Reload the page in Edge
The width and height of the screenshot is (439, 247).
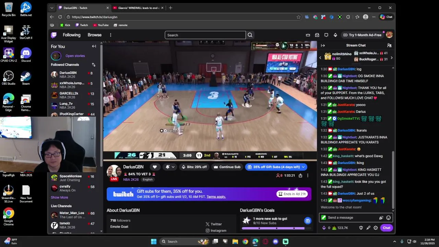point(60,17)
